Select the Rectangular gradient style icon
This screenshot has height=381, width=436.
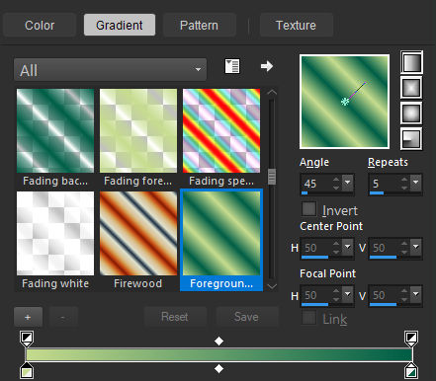coord(411,88)
